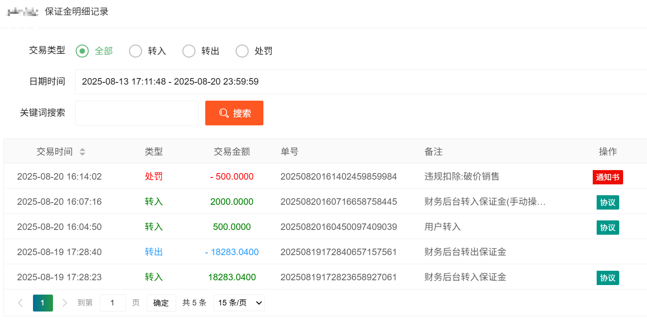The image size is (647, 328).
Task: Click order number 20250820161402459859984
Action: pos(338,177)
